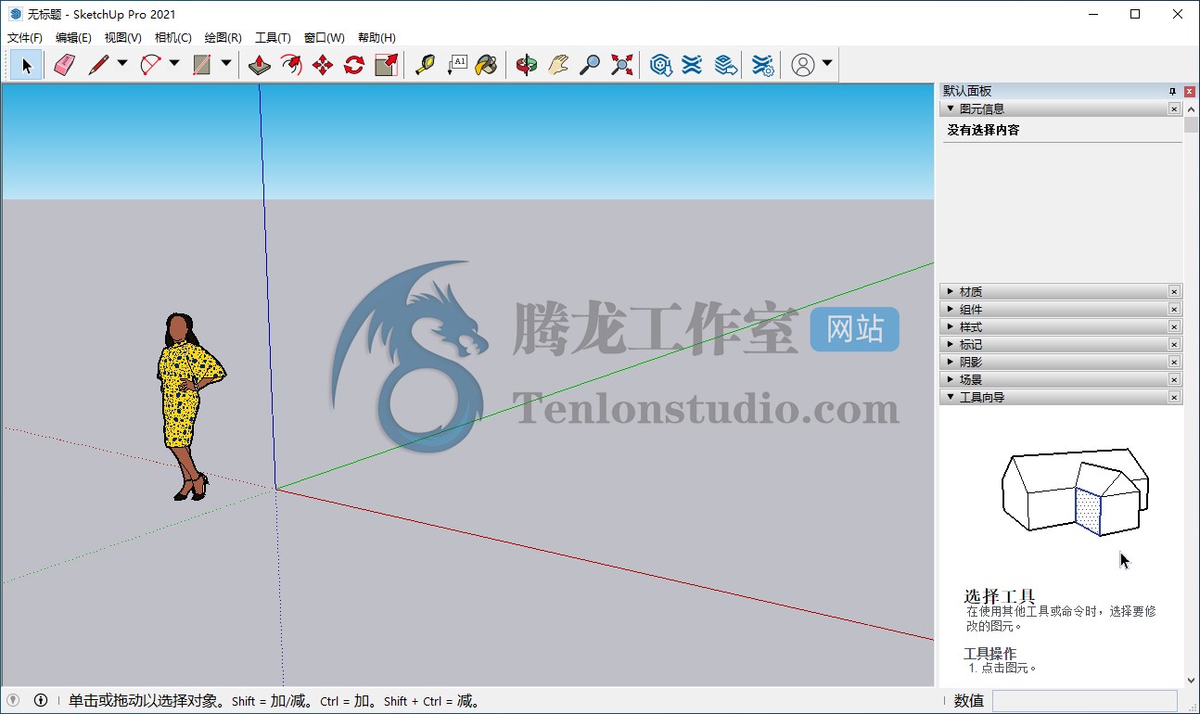Choose the Offset tool

pyautogui.click(x=291, y=65)
